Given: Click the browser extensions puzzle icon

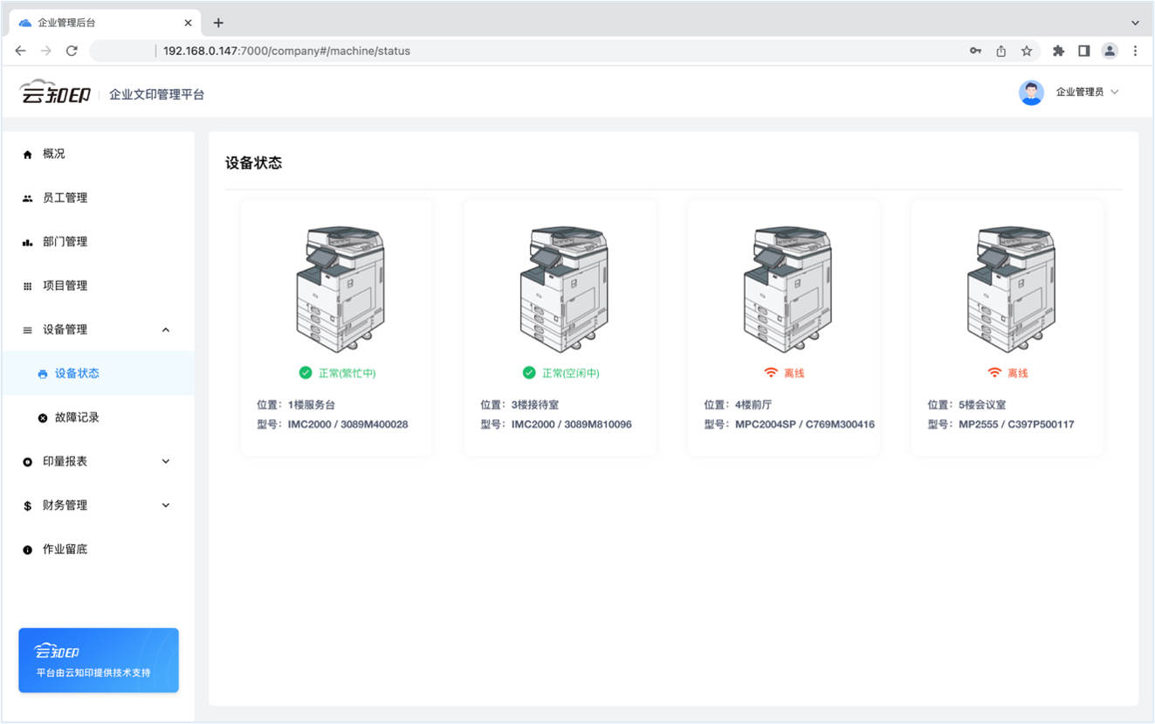Looking at the screenshot, I should click(1058, 51).
